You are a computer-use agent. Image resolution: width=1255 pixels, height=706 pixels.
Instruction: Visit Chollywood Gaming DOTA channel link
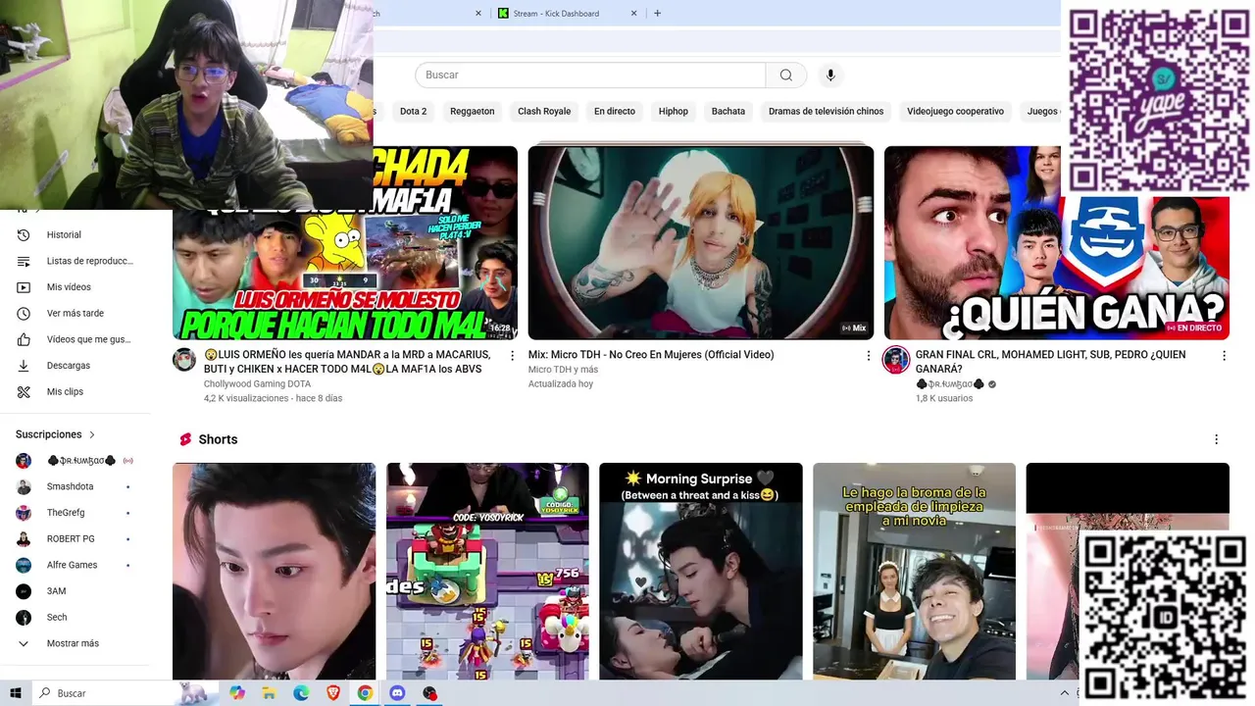[257, 384]
